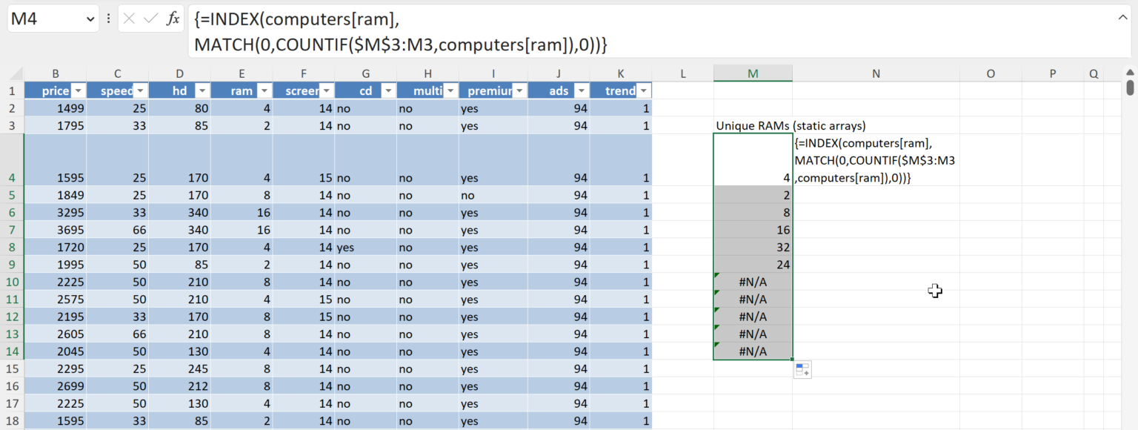Collapse the formula bar with the chevron

coord(1120,18)
